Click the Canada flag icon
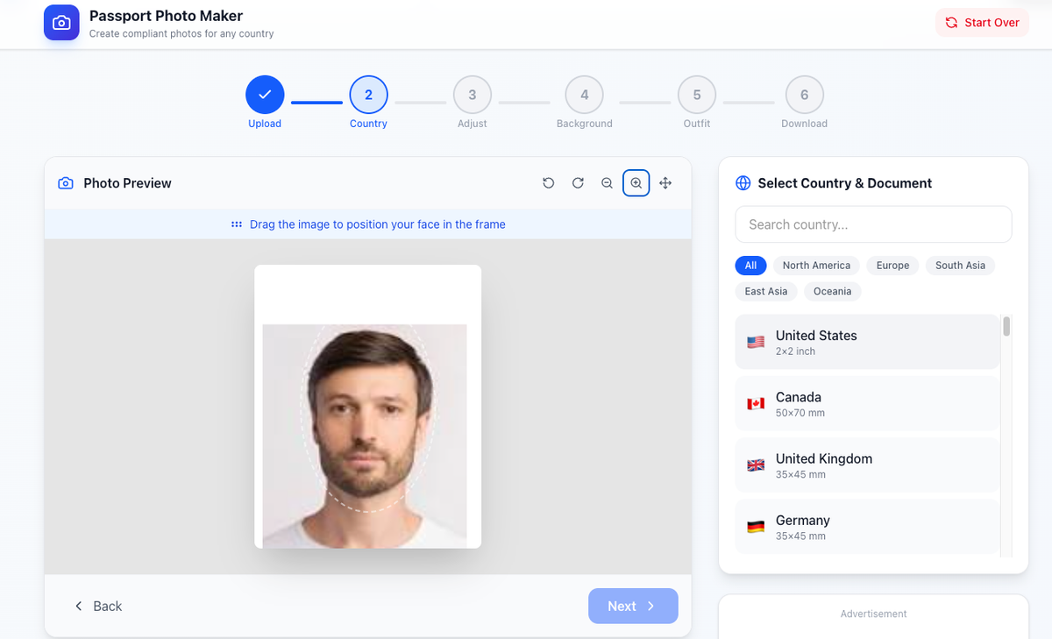 point(756,404)
